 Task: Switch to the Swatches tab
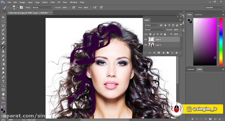pyautogui.click(x=198, y=15)
